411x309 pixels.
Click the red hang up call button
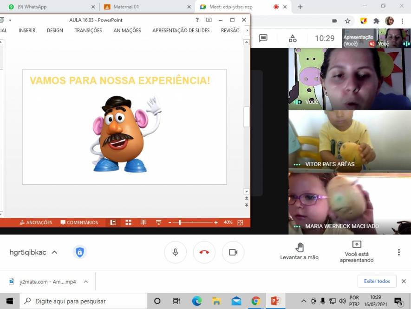204,252
